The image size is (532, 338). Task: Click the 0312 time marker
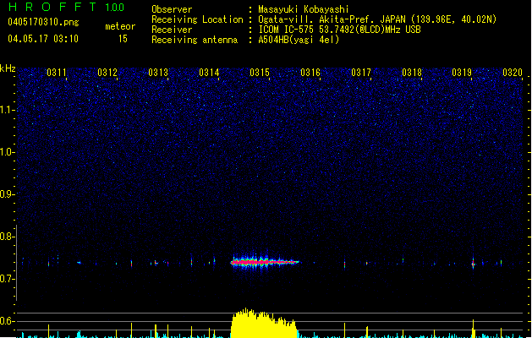pos(107,73)
